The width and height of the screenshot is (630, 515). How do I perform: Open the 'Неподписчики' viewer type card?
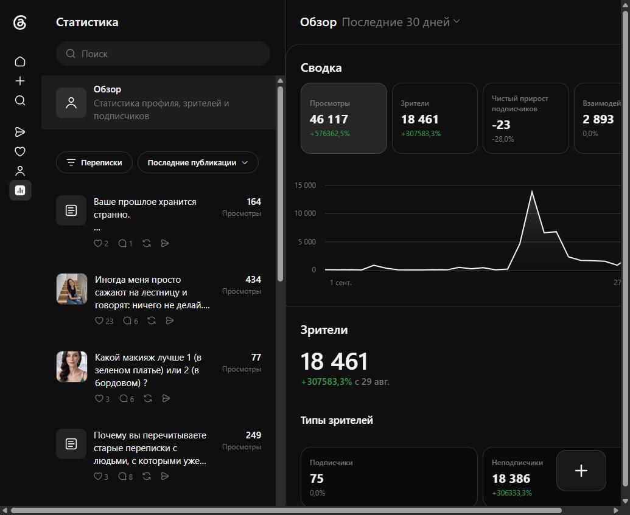tap(519, 477)
